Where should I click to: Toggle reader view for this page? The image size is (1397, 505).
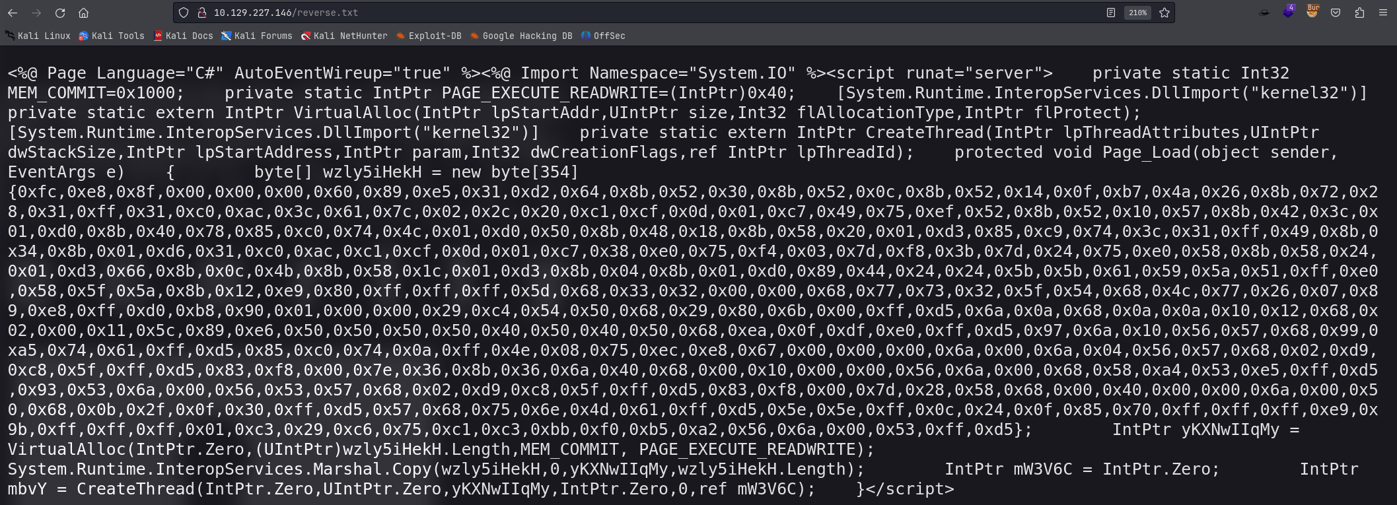click(1111, 13)
